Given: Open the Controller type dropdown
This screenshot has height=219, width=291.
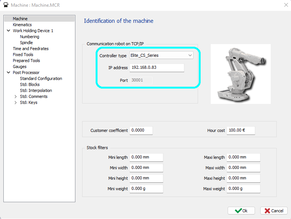Looking at the screenshot, I should click(x=161, y=55).
